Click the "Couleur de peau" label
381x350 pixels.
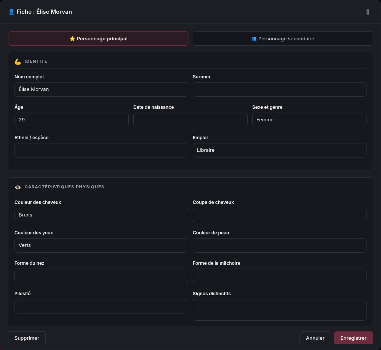(211, 232)
